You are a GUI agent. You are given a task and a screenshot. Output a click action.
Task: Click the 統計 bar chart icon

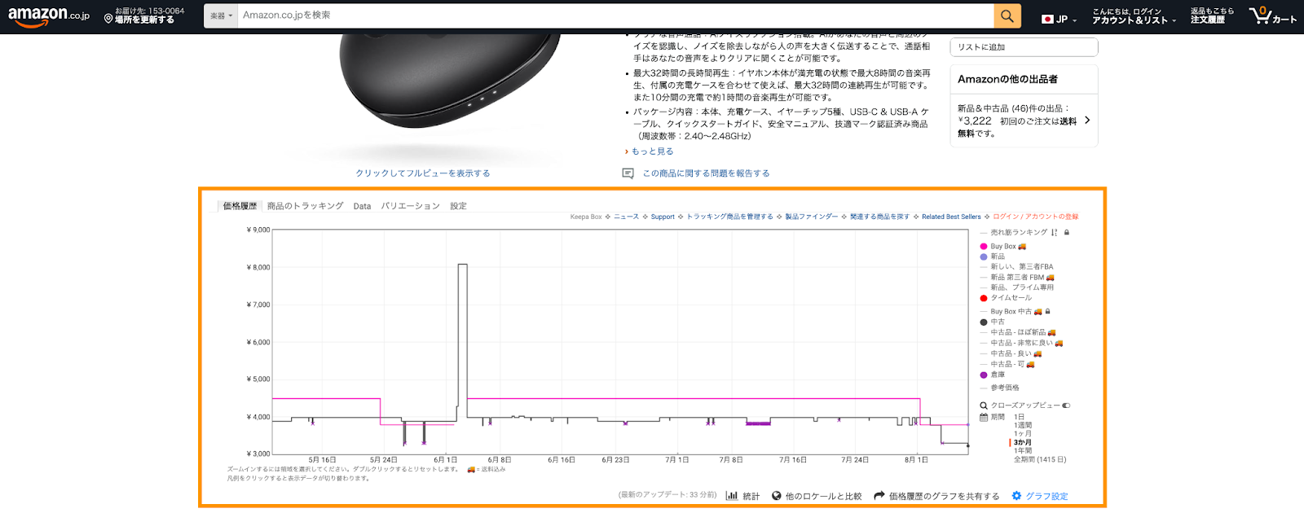(732, 496)
